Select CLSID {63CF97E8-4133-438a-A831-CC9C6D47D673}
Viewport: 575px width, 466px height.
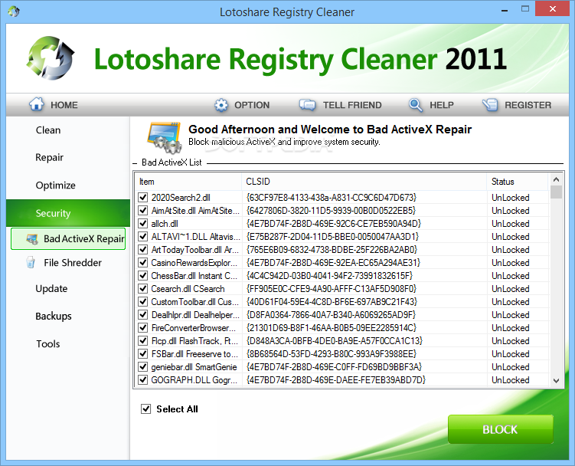(x=331, y=198)
